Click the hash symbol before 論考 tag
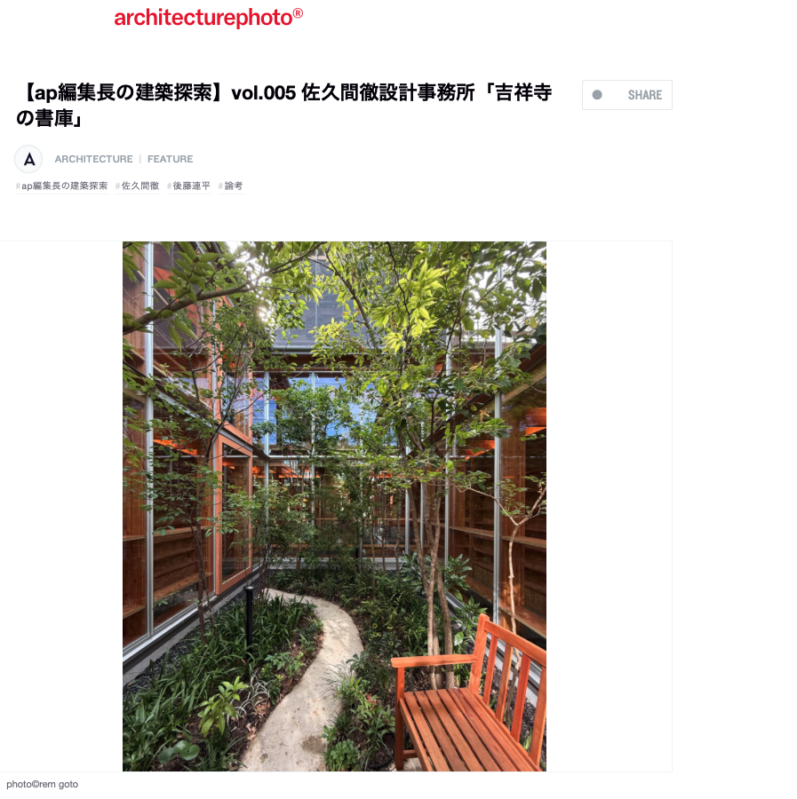 (x=220, y=186)
